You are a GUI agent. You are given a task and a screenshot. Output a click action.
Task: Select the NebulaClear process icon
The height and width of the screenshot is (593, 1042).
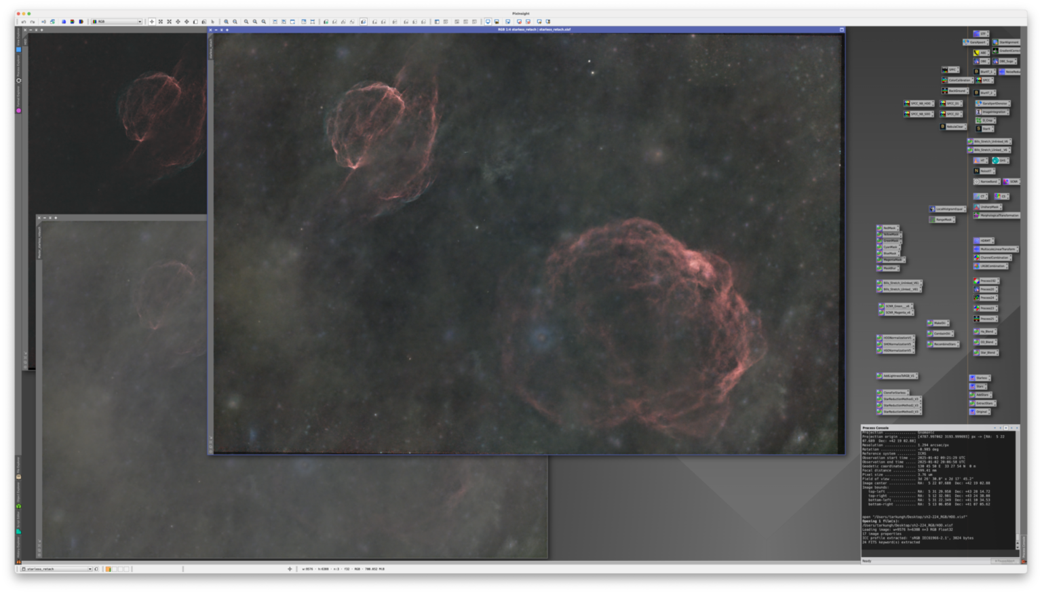(x=952, y=127)
